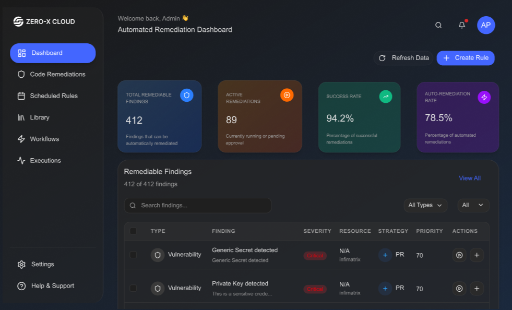
Task: Run remediation for Generic Secret finding
Action: tap(459, 255)
